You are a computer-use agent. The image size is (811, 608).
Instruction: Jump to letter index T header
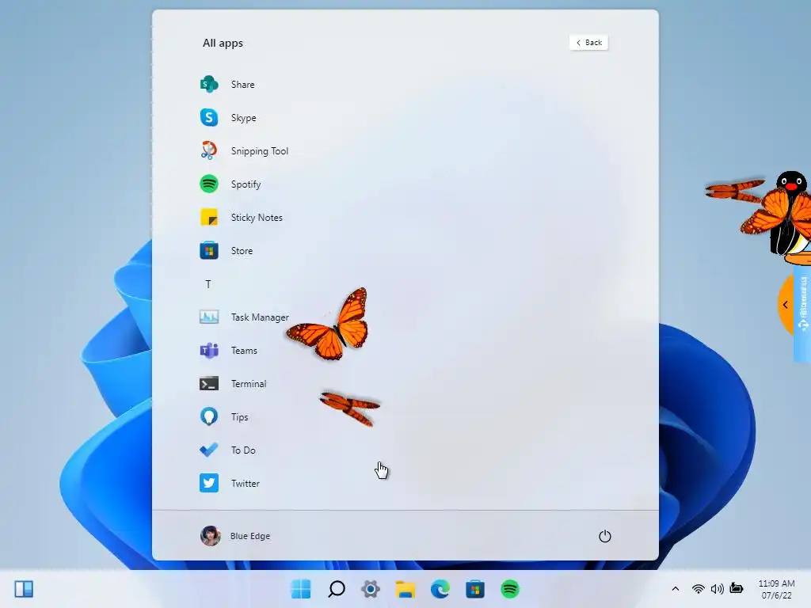(x=208, y=284)
